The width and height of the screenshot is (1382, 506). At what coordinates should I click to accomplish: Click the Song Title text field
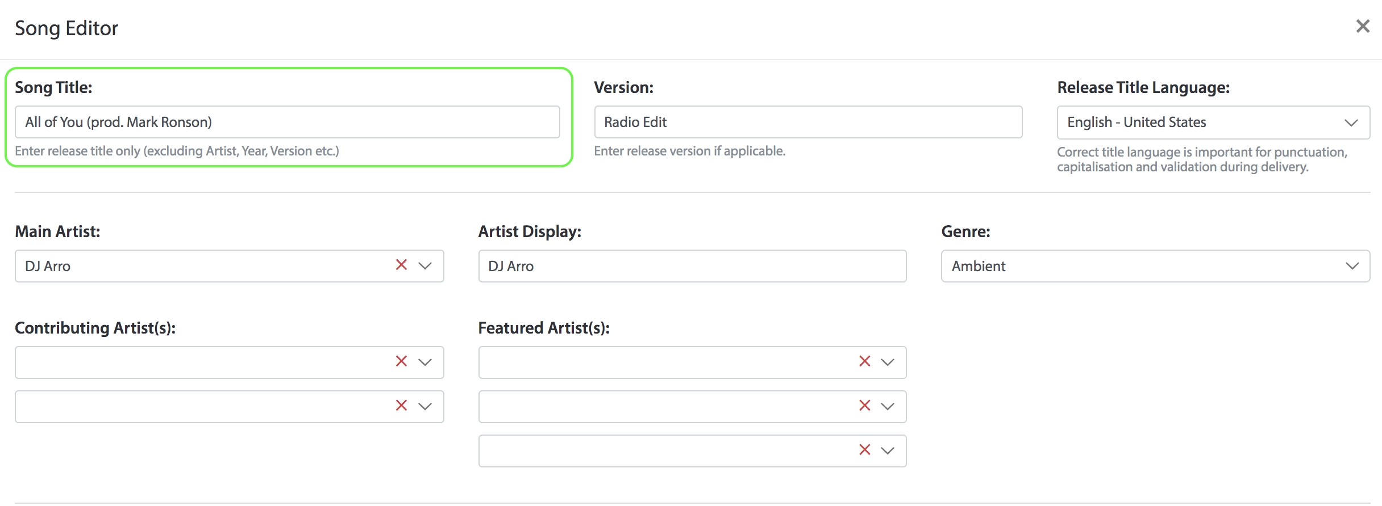pos(287,122)
